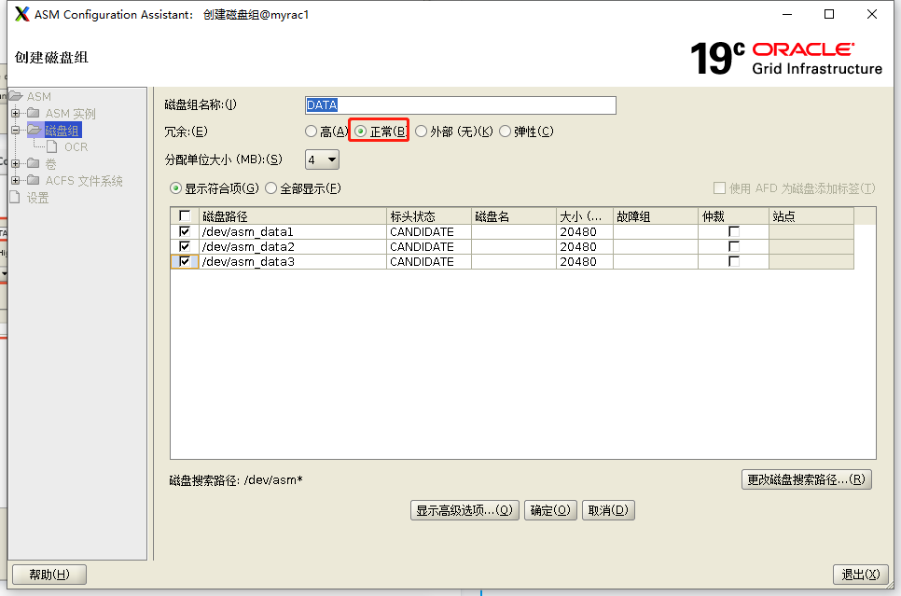This screenshot has width=901, height=596.
Task: Click the OCR document icon
Action: coord(51,146)
